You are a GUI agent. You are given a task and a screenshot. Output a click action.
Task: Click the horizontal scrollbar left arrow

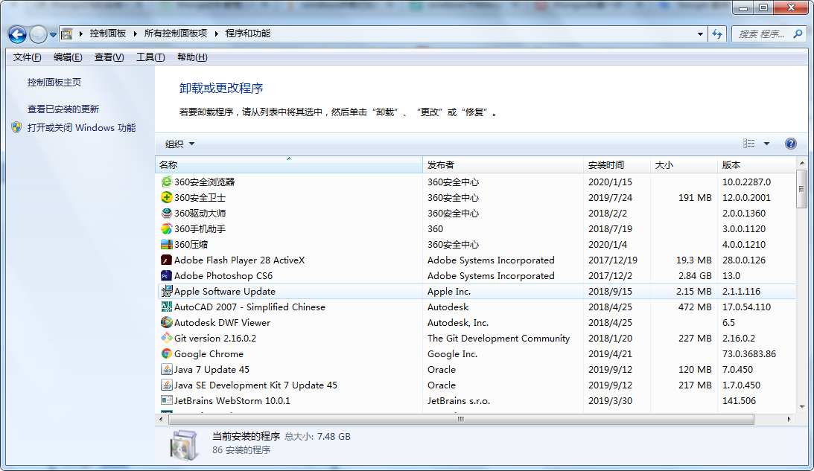click(x=161, y=419)
